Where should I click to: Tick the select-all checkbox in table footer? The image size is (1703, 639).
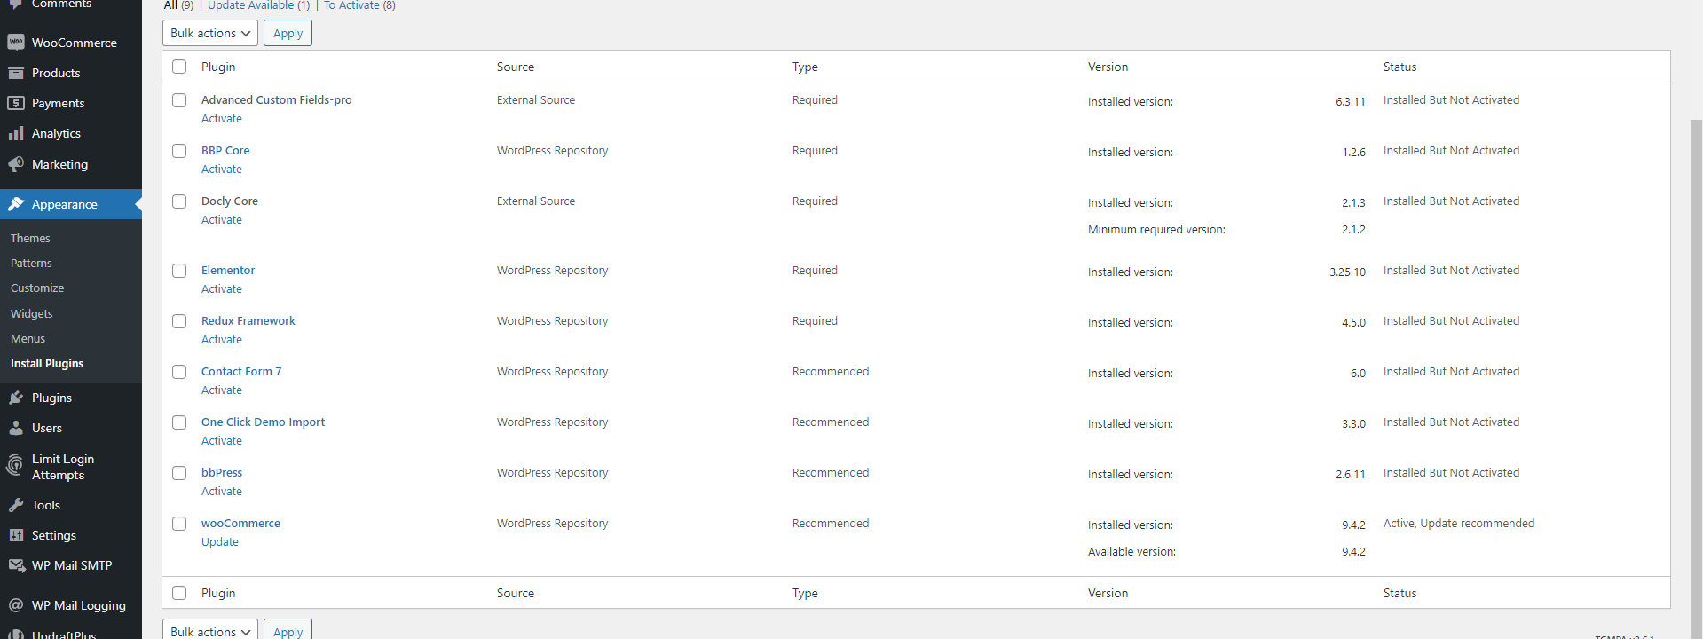(x=179, y=593)
